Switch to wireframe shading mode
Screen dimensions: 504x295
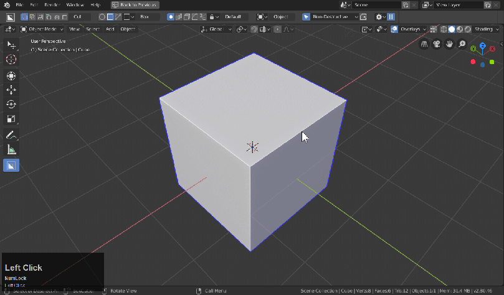(443, 29)
